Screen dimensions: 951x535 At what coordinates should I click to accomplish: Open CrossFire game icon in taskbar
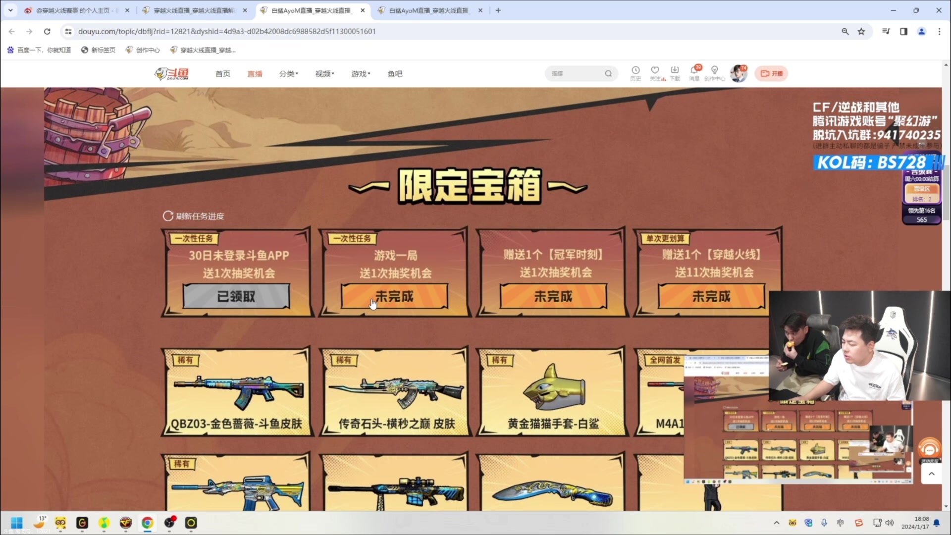(126, 523)
